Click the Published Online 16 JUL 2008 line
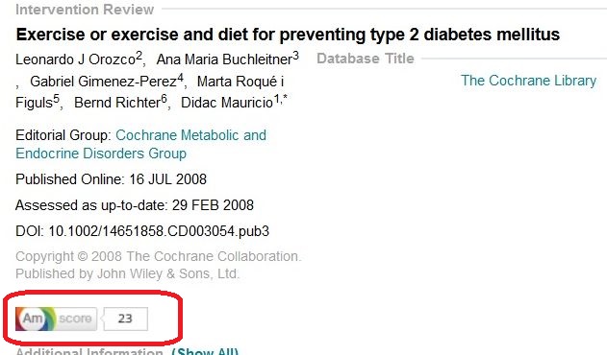 (x=111, y=179)
